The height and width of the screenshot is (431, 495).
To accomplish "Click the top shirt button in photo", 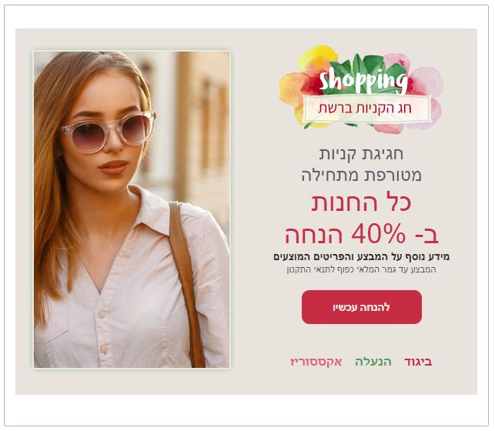I will [x=102, y=314].
